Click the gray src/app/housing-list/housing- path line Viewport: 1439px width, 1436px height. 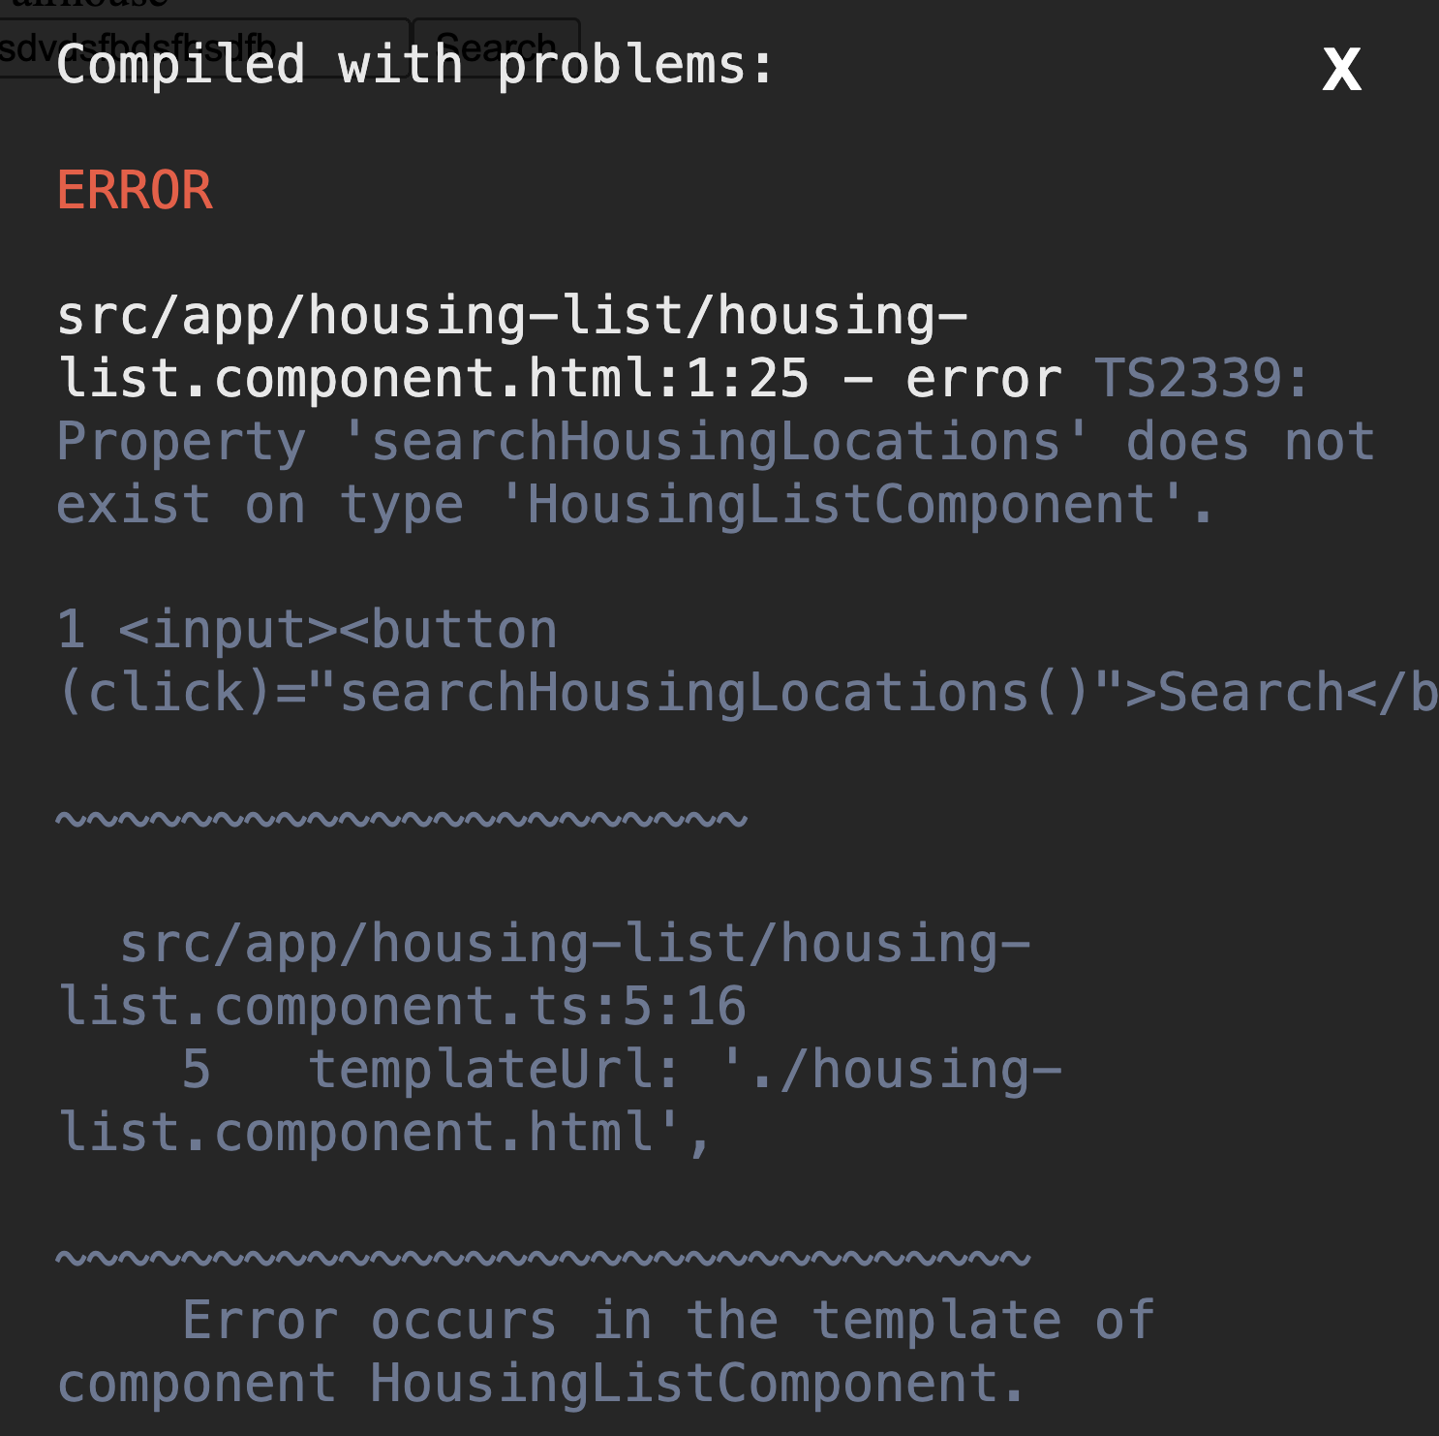coord(575,945)
